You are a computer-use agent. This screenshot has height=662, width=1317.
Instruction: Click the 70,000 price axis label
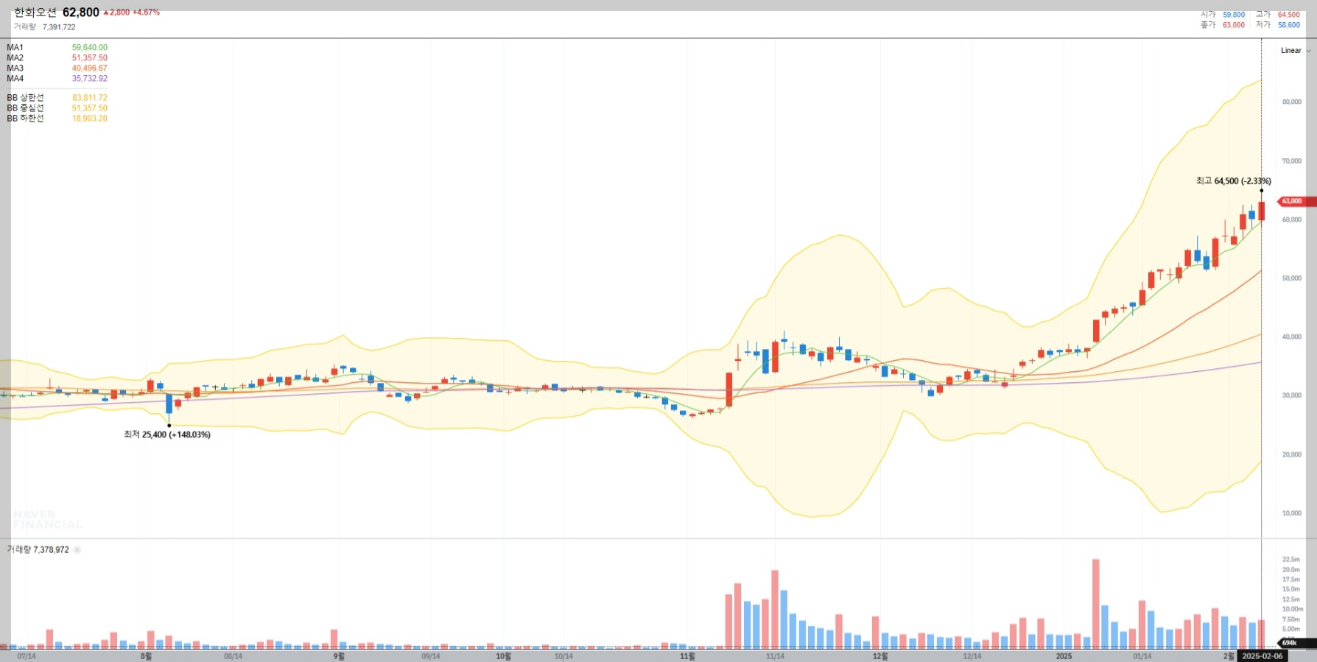1292,161
